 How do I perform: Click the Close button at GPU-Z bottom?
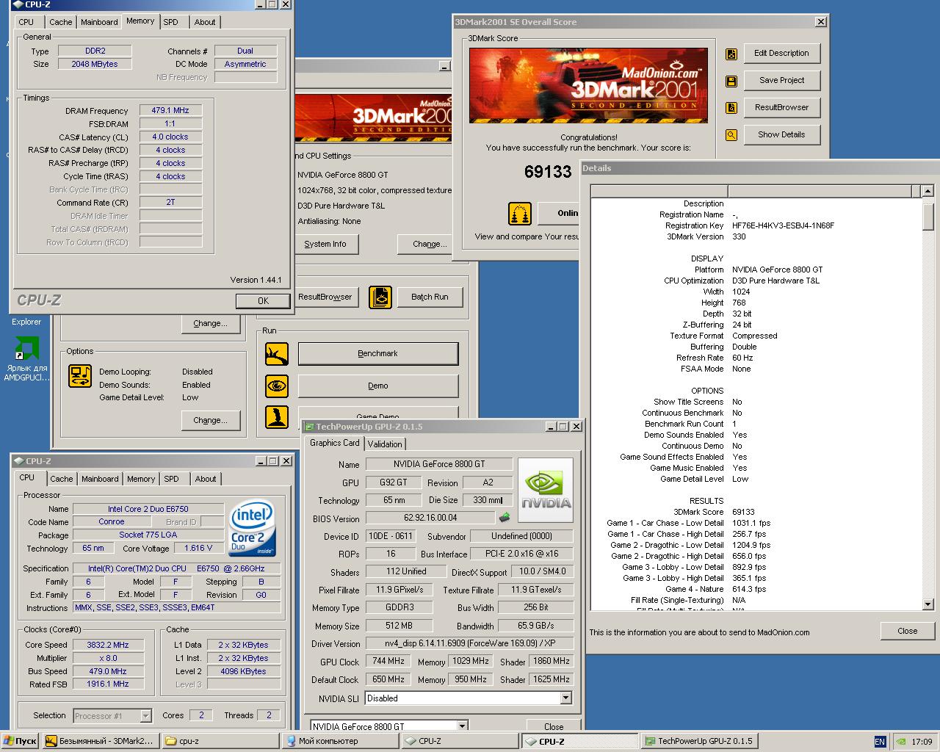554,726
